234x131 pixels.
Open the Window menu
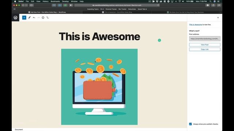74,1
